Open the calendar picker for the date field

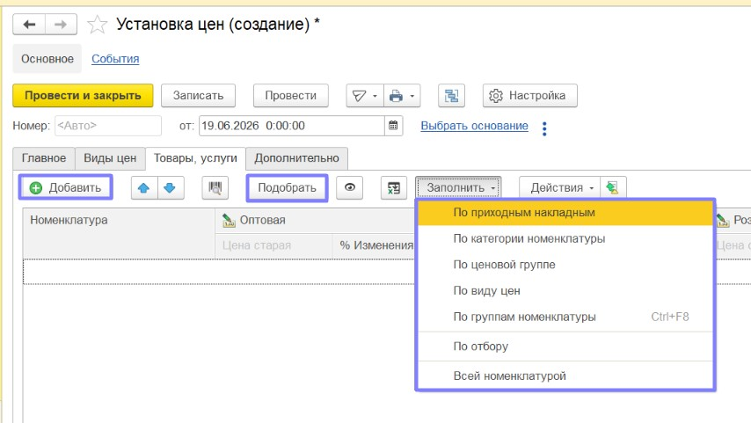393,126
